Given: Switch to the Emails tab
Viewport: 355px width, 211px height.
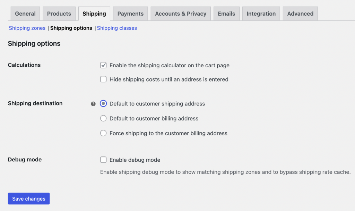Looking at the screenshot, I should click(226, 13).
